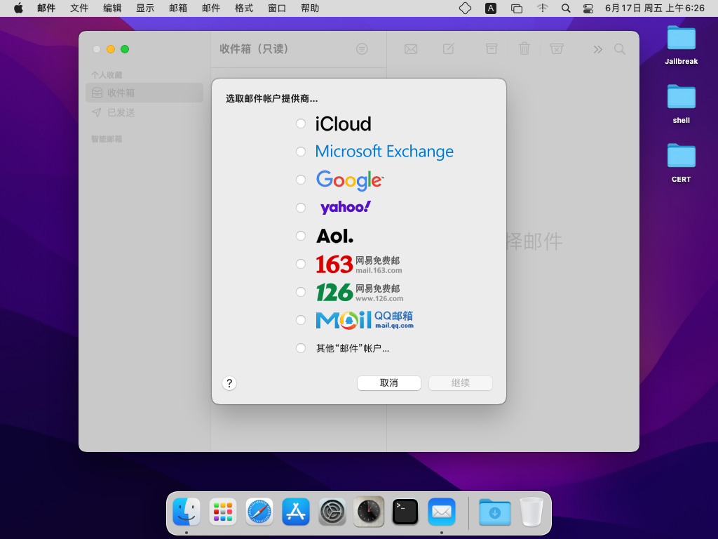The image size is (718, 539).
Task: Click the diamond-shaped menu bar icon
Action: 466,8
